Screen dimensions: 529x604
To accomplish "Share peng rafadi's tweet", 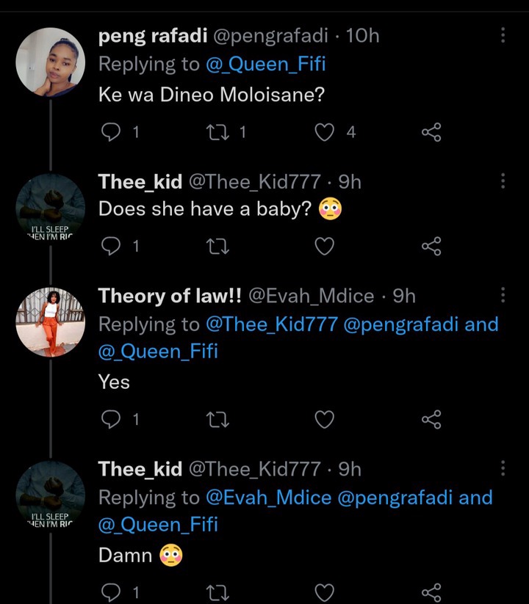I will pyautogui.click(x=431, y=132).
